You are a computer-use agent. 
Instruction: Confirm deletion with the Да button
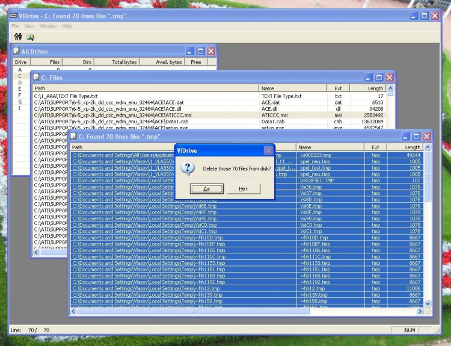(206, 189)
